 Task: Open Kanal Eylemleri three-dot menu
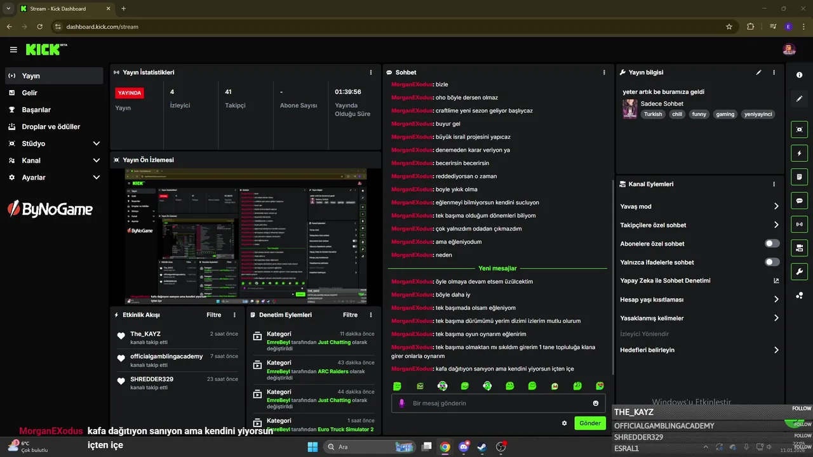coord(774,184)
